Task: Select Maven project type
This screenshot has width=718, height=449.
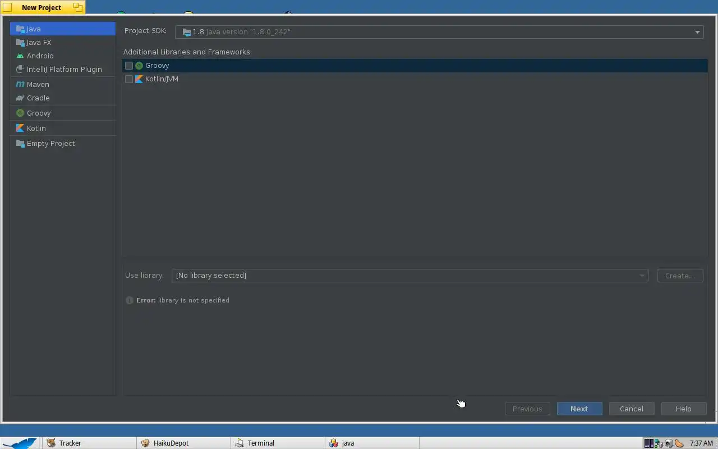Action: [x=63, y=84]
